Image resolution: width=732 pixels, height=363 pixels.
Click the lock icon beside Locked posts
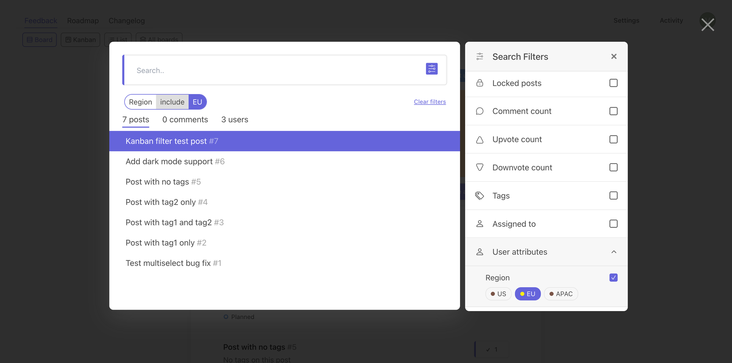479,83
